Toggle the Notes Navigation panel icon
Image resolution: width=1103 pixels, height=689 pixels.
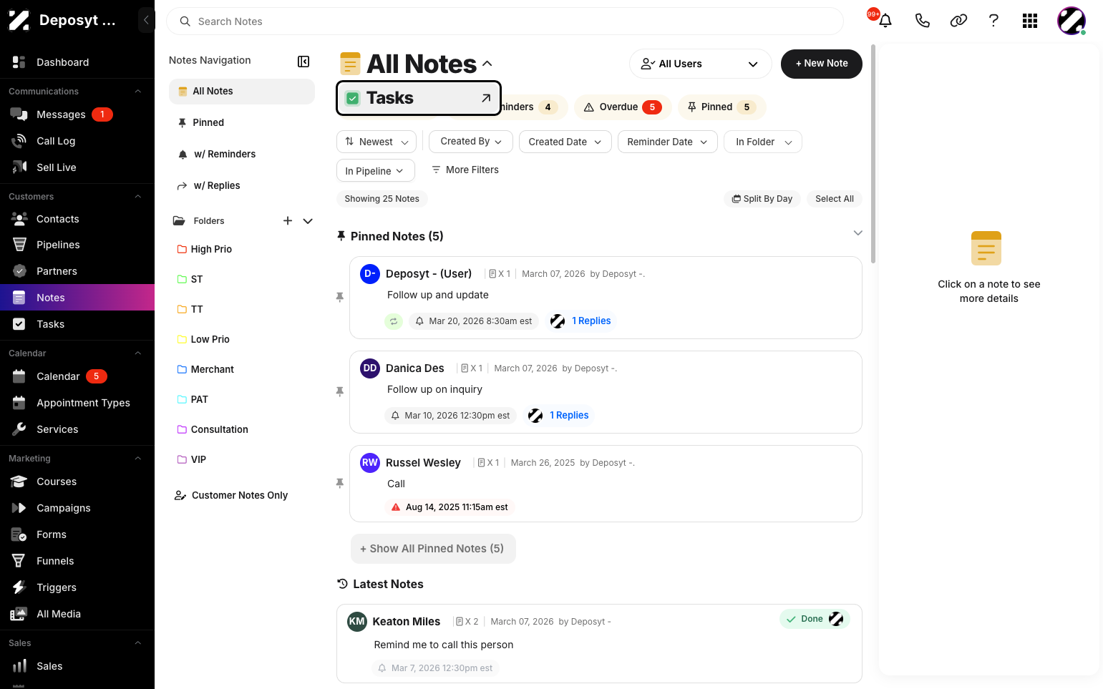(x=303, y=62)
